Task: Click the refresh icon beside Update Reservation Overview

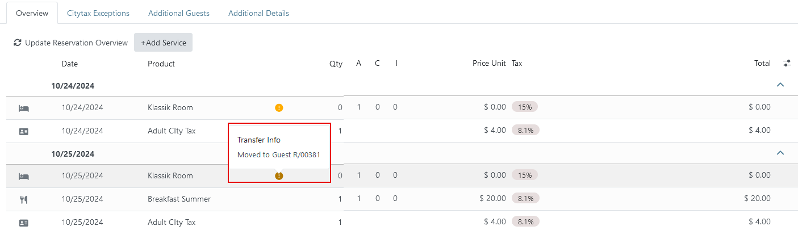Action: 18,43
